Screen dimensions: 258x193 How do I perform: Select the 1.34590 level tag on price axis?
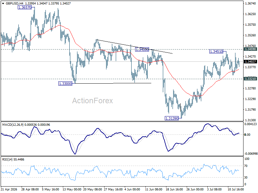pyautogui.click(x=251, y=49)
